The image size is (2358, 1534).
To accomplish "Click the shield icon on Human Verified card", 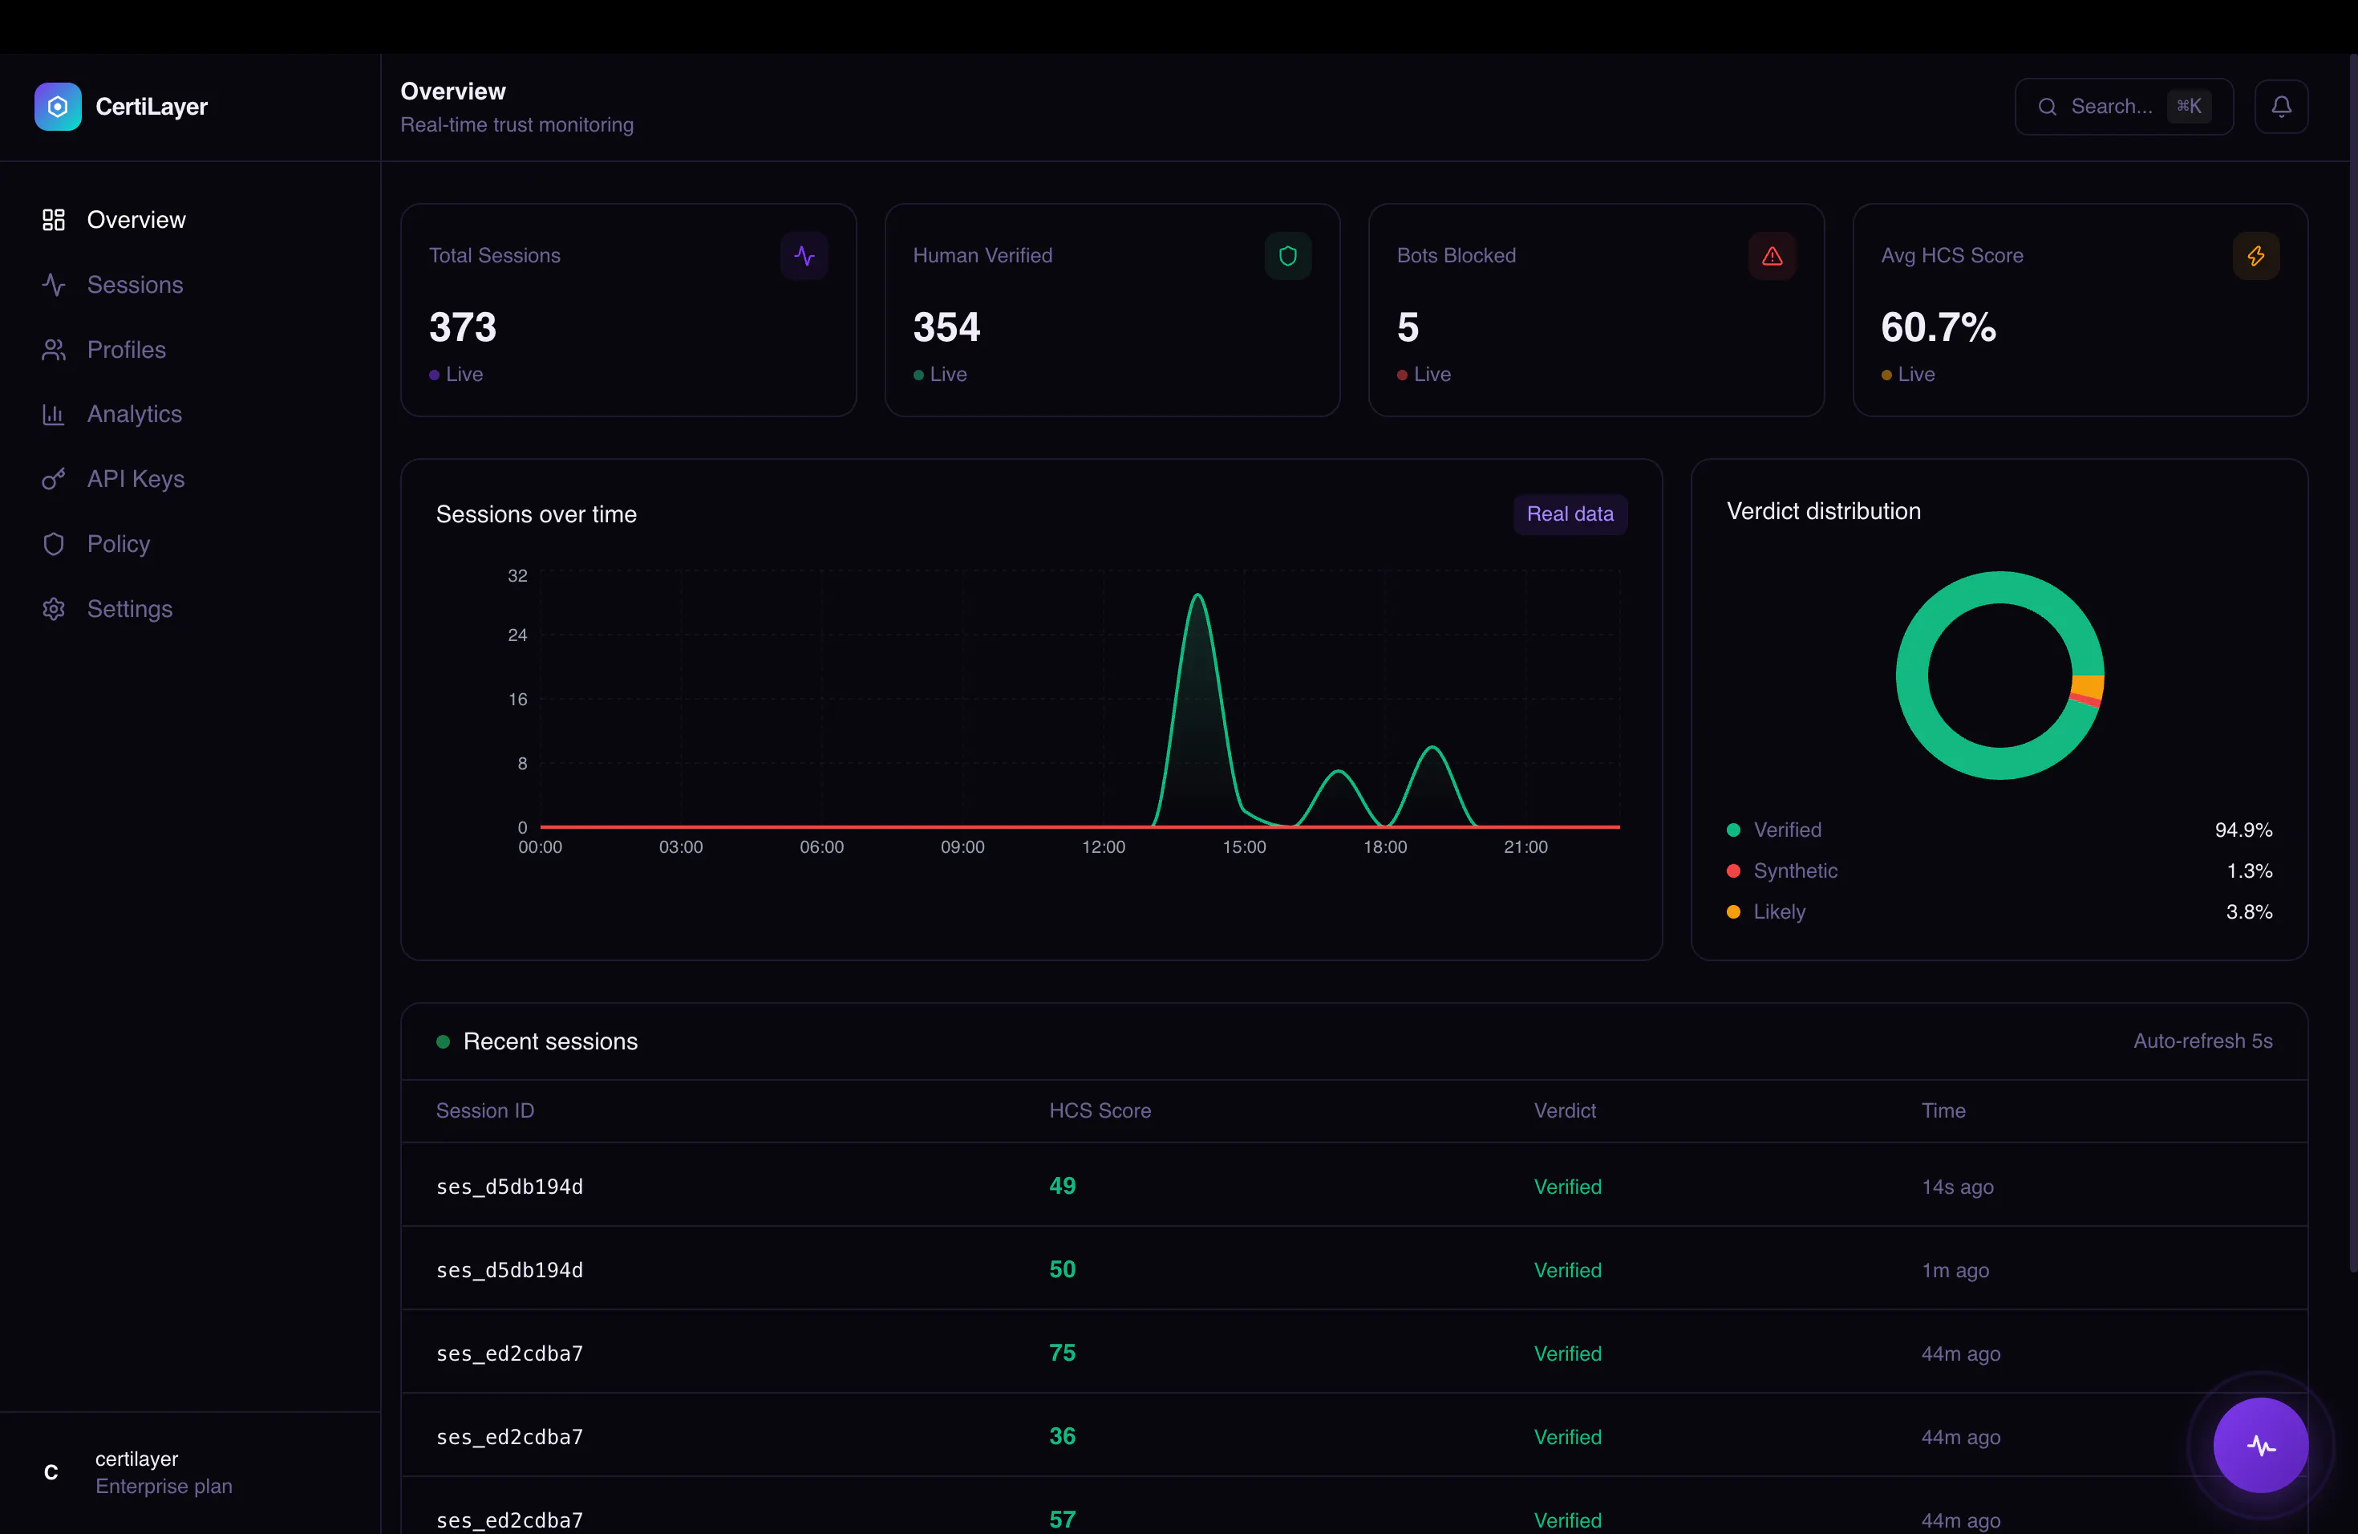I will click(1288, 256).
